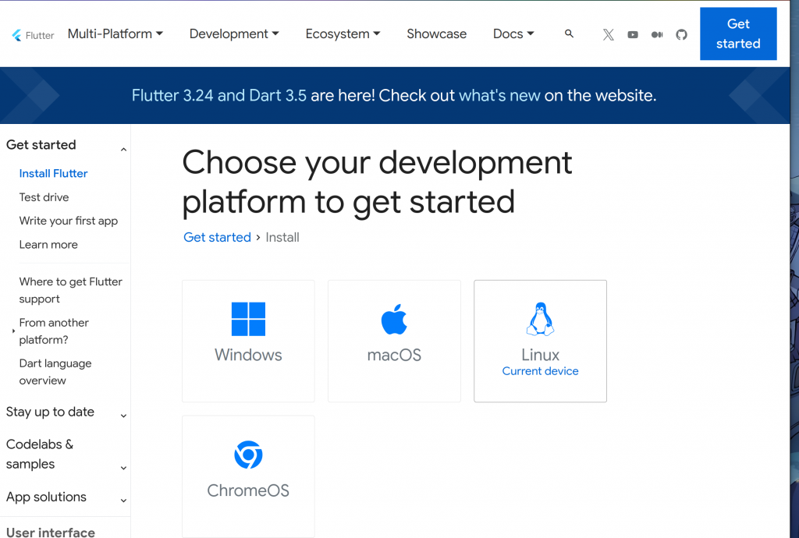
Task: Expand the Stay up to date section
Action: (x=66, y=412)
